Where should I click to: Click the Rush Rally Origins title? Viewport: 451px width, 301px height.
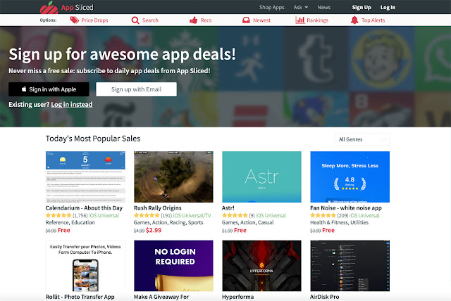click(x=158, y=208)
